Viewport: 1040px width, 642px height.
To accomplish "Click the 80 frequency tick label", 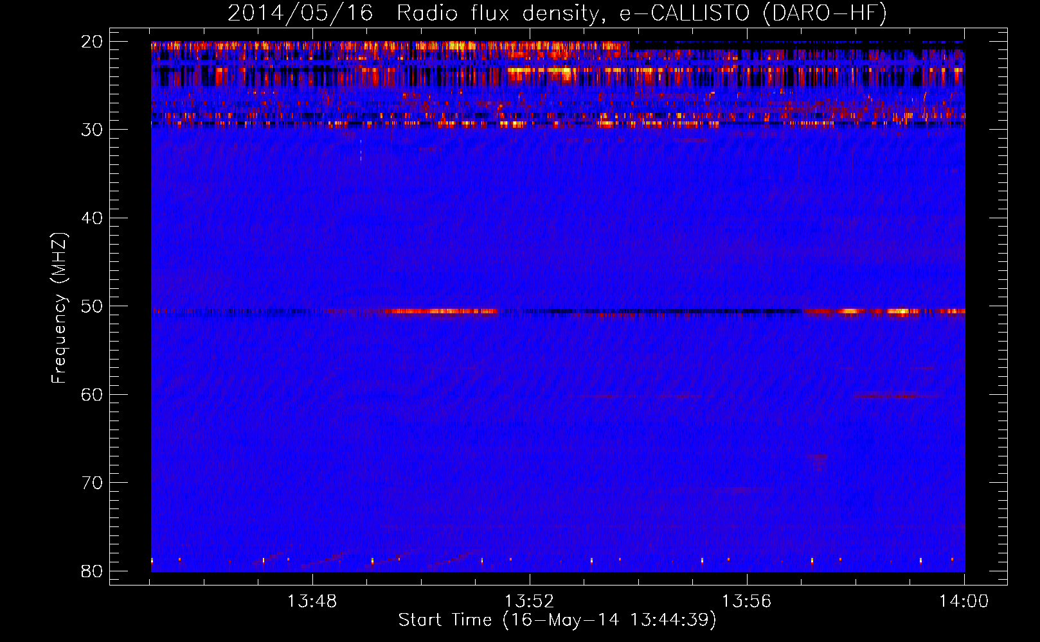I will point(92,571).
